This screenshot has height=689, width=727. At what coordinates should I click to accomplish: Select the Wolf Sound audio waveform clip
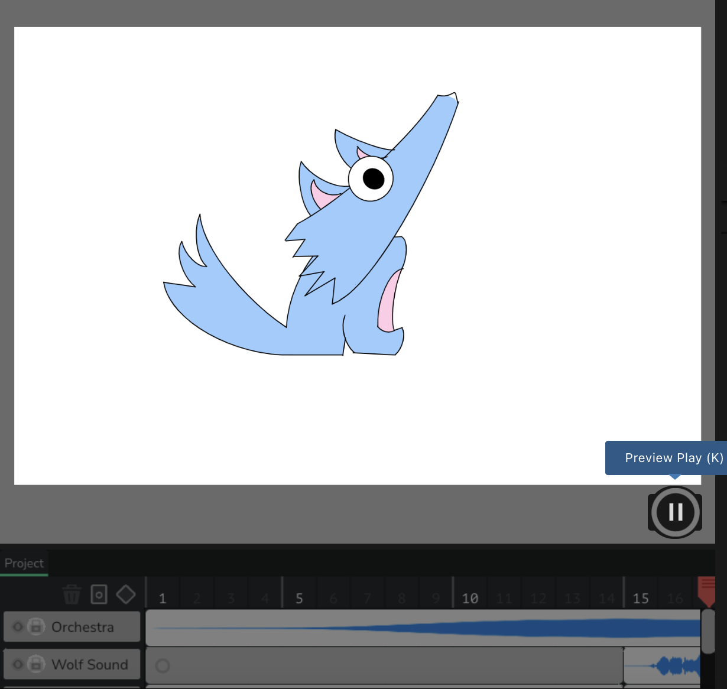coord(662,666)
